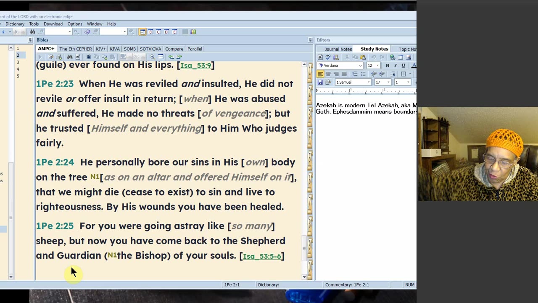Click the zoom magnifier icon in Bibles toolbar
Screen dimensions: 538x303
tap(153, 57)
